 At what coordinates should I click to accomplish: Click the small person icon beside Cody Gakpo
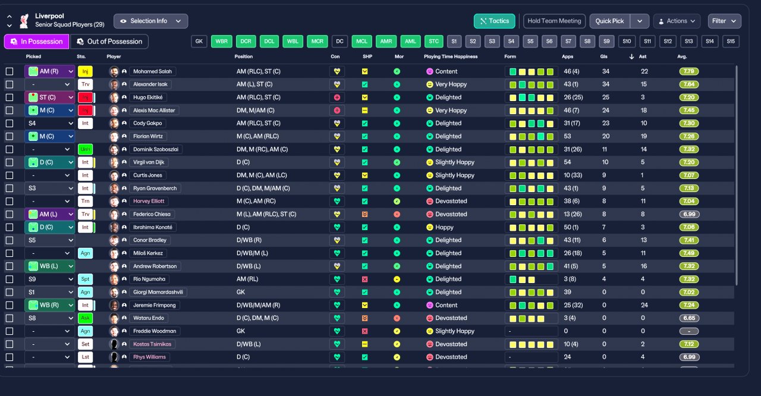[124, 124]
